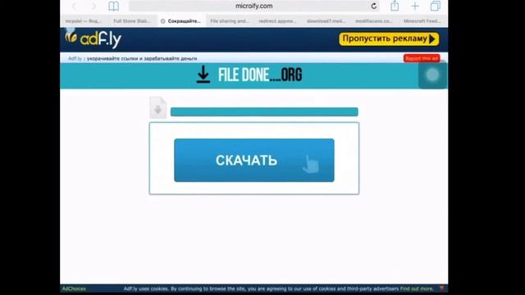Image resolution: width=525 pixels, height=295 pixels.
Task: Open the AdChoices link
Action: (x=74, y=288)
